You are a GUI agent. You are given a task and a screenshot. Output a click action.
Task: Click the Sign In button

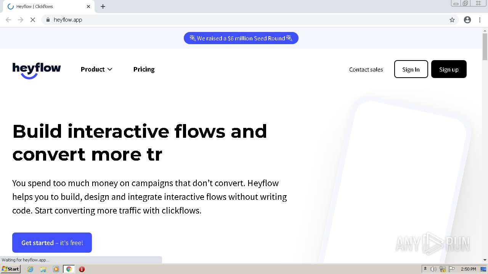tap(411, 69)
